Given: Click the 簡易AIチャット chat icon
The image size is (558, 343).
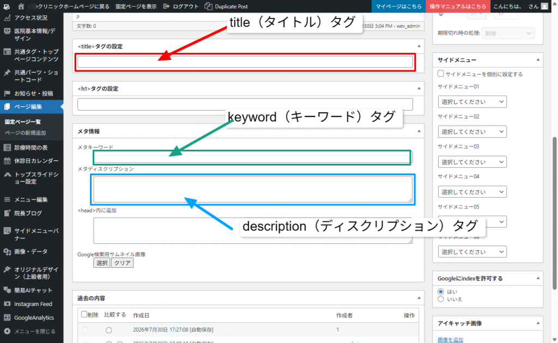Looking at the screenshot, I should coord(7,290).
